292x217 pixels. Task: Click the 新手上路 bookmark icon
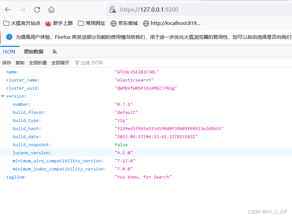coord(48,23)
